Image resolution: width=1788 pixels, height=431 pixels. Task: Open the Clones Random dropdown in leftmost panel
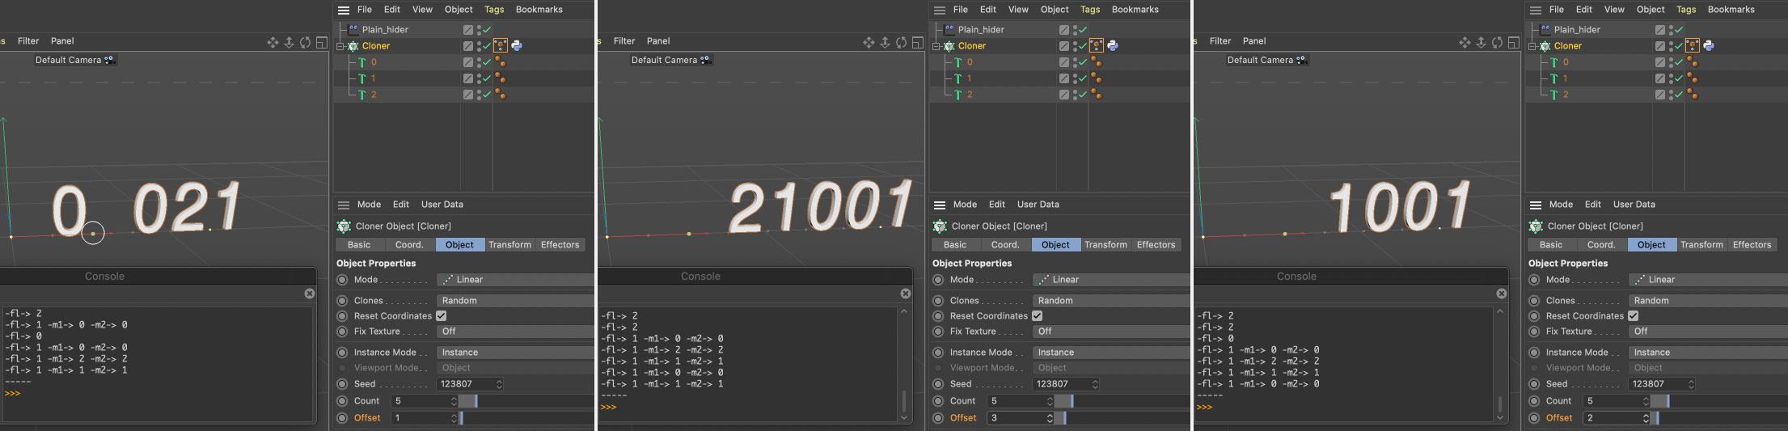click(514, 301)
